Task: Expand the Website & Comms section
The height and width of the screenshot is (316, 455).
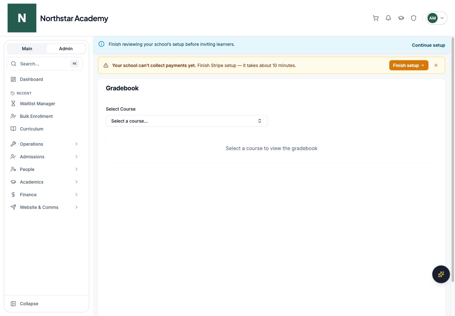Action: [45, 207]
